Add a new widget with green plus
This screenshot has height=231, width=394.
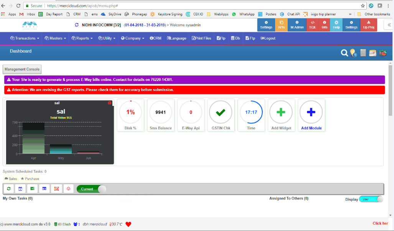(281, 112)
